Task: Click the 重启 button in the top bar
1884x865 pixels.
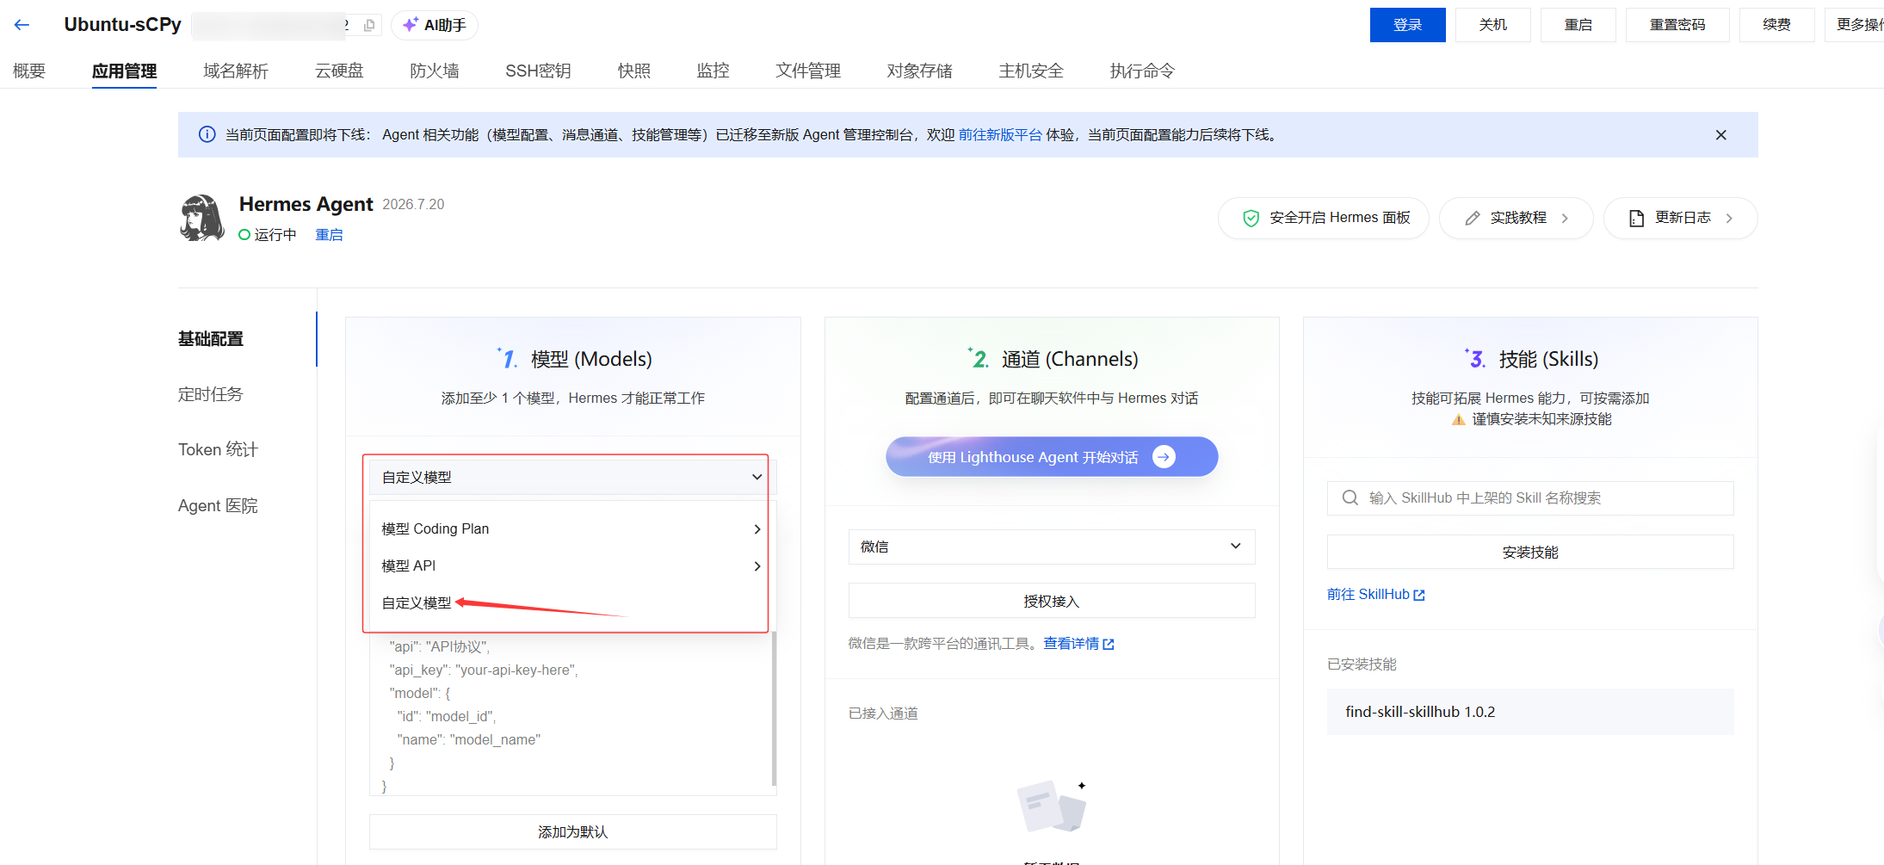Action: [1578, 25]
